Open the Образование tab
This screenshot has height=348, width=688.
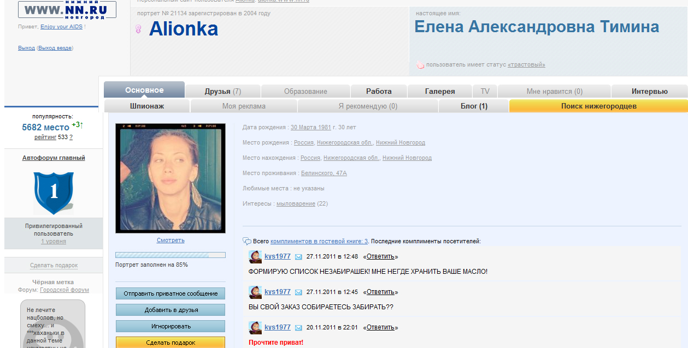click(x=305, y=91)
